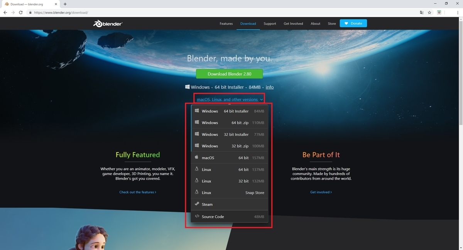The height and width of the screenshot is (250, 463).
Task: Select Windows 32 bit Installer 77MB
Action: (230, 134)
